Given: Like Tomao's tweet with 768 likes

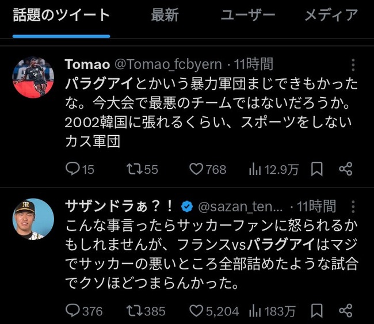Looking at the screenshot, I should (208, 169).
